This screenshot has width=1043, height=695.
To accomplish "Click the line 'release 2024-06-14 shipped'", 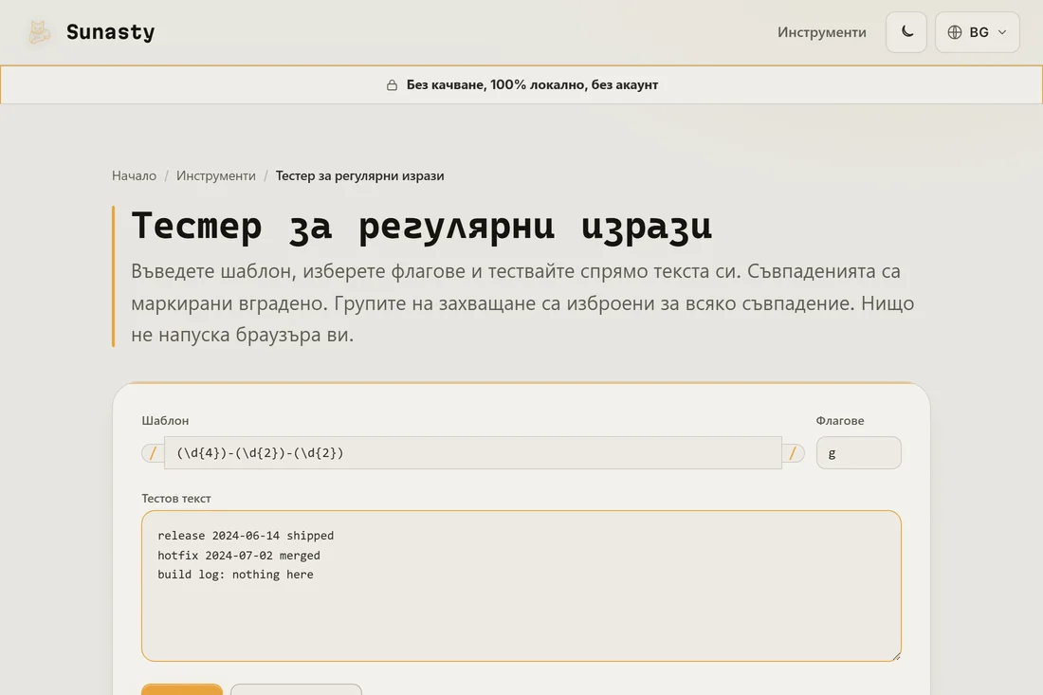I will coord(246,536).
